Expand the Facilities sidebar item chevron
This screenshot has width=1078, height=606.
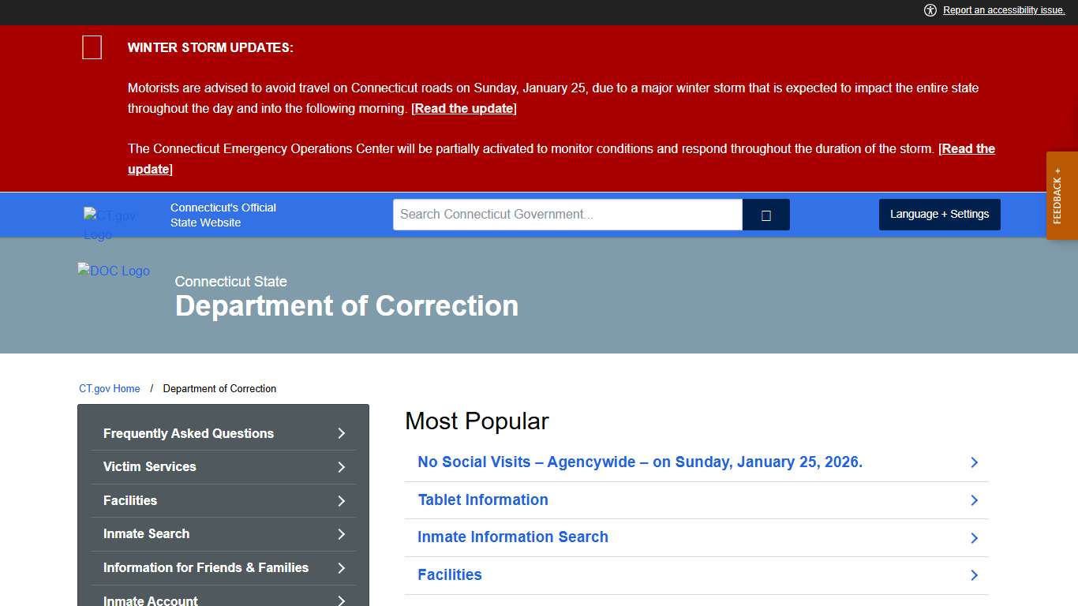[x=341, y=500]
